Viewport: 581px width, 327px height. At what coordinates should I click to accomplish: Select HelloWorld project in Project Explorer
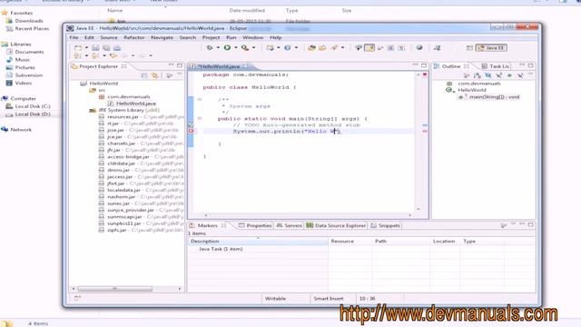[x=103, y=84]
